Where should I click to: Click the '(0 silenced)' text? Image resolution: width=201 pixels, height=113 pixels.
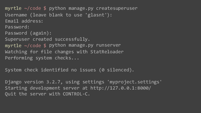coord(116,70)
